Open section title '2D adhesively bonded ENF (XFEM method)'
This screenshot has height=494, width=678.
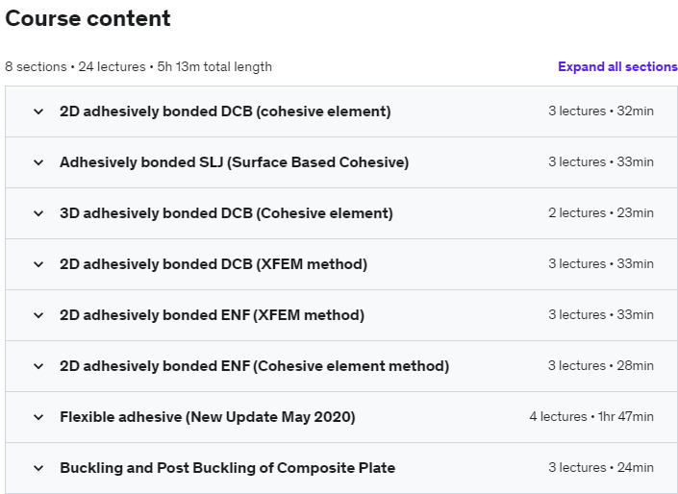[x=212, y=315]
